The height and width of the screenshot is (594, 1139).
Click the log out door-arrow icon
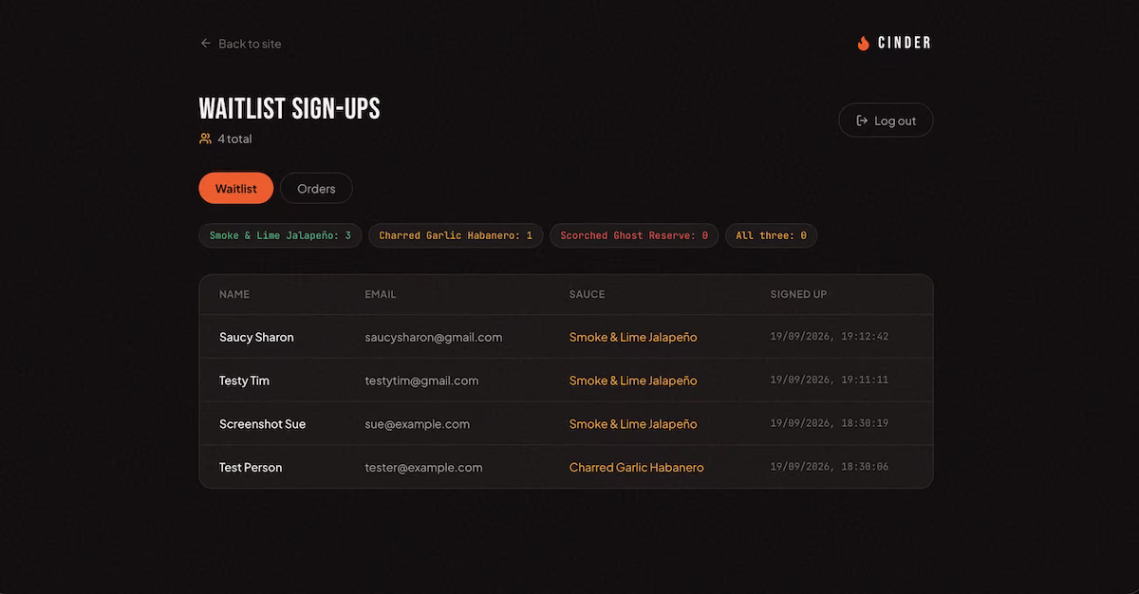(862, 121)
